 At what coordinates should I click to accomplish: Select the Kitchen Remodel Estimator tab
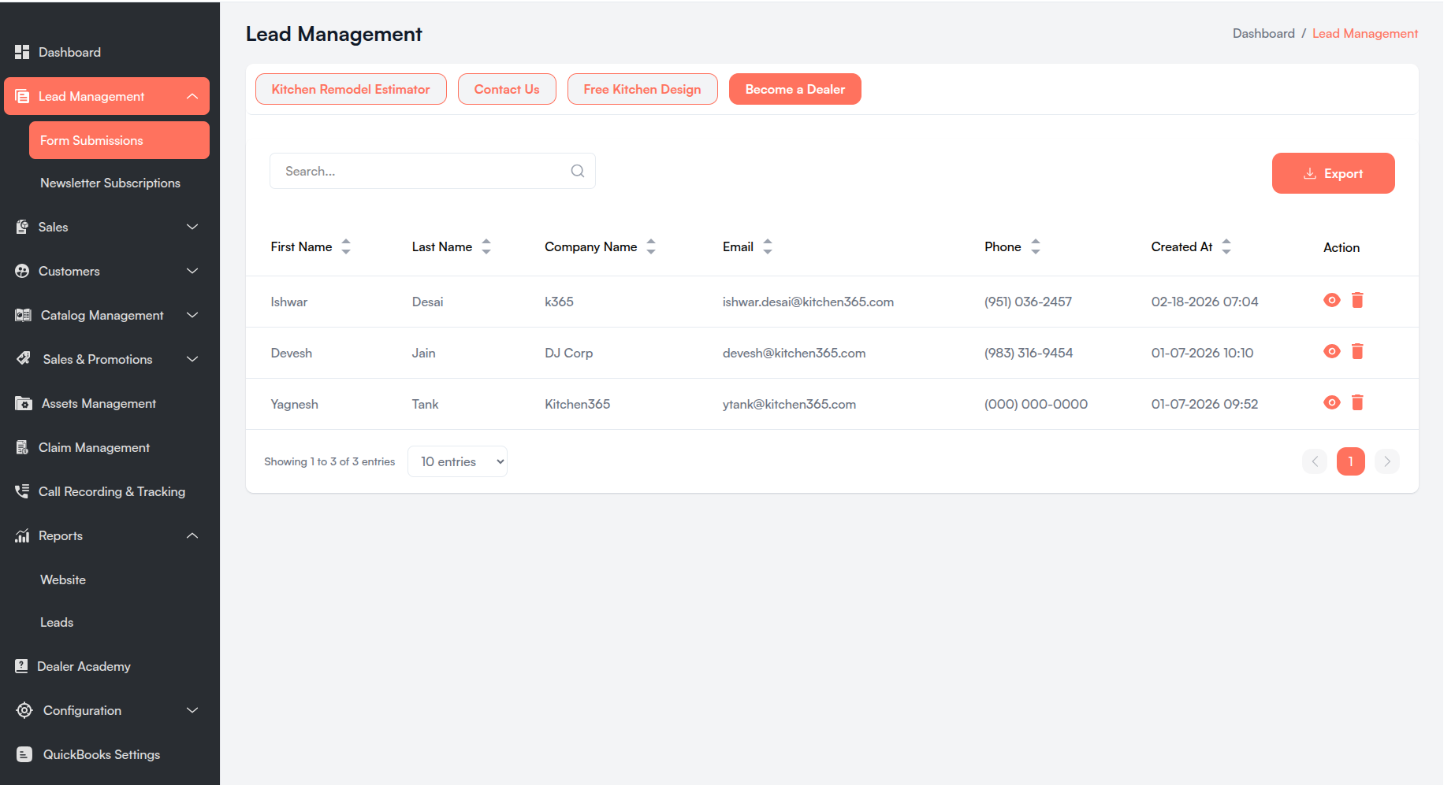point(351,89)
